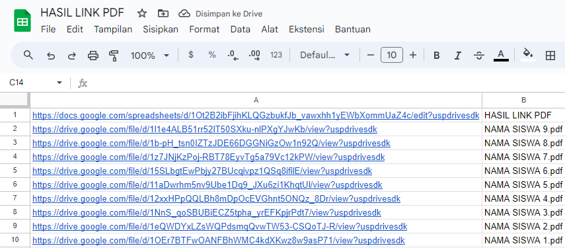Select cell B1 with HASIL LINK PDF
Screen dimensions: 565x248
coord(523,115)
